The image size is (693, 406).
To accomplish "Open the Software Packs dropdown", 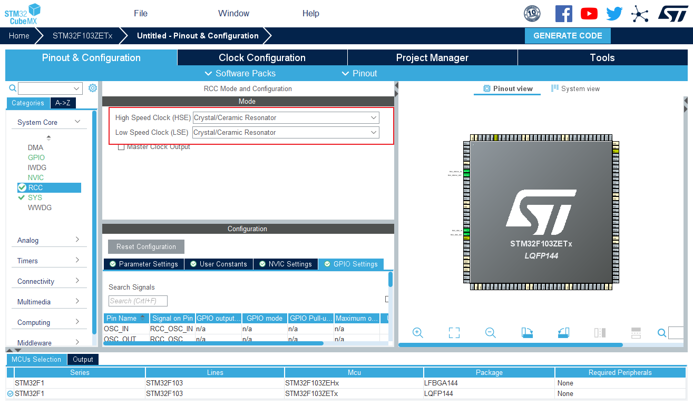I will [x=240, y=73].
